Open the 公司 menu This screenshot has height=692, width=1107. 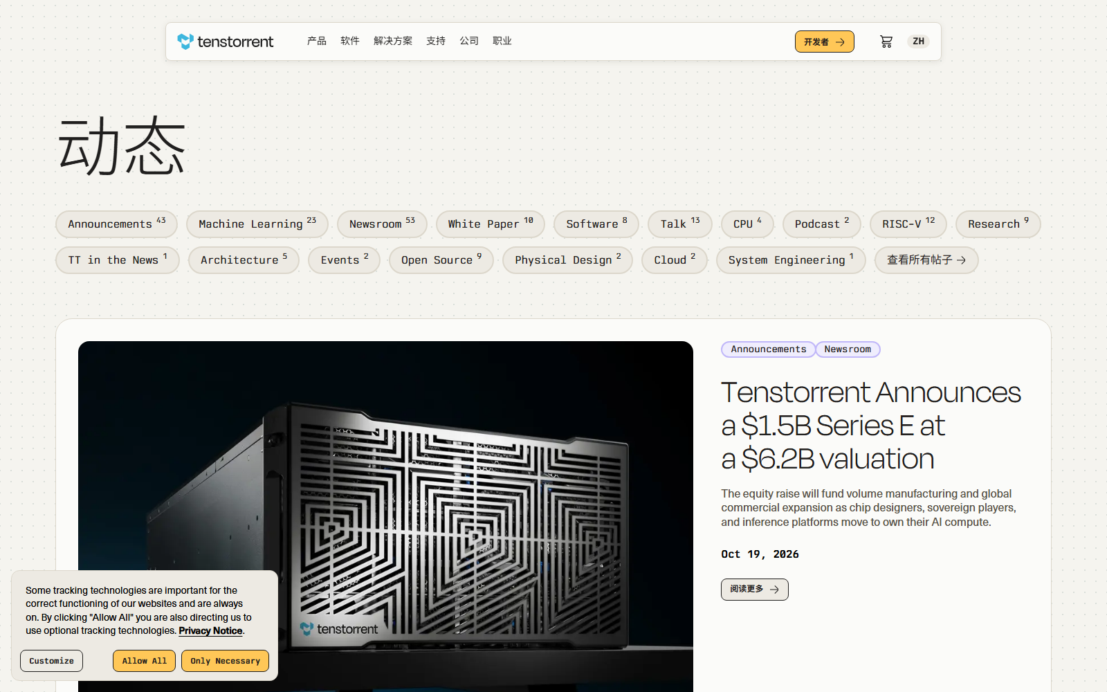469,41
